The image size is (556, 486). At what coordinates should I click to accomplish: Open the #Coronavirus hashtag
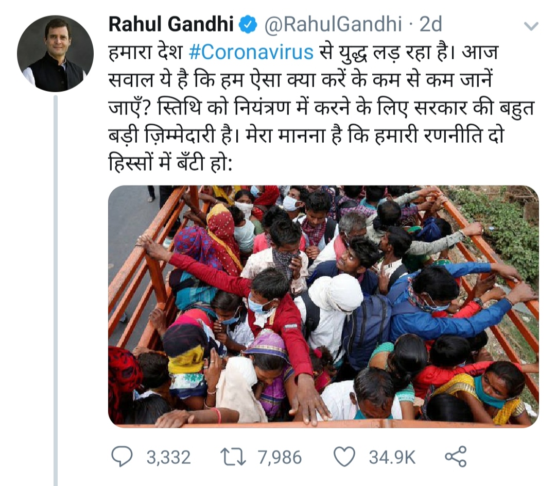pos(251,53)
